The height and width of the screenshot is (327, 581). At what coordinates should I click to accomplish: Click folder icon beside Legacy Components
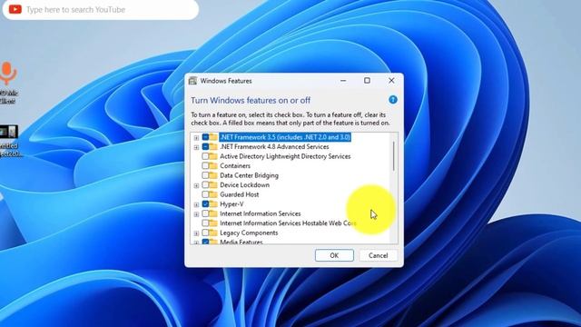[x=213, y=233]
